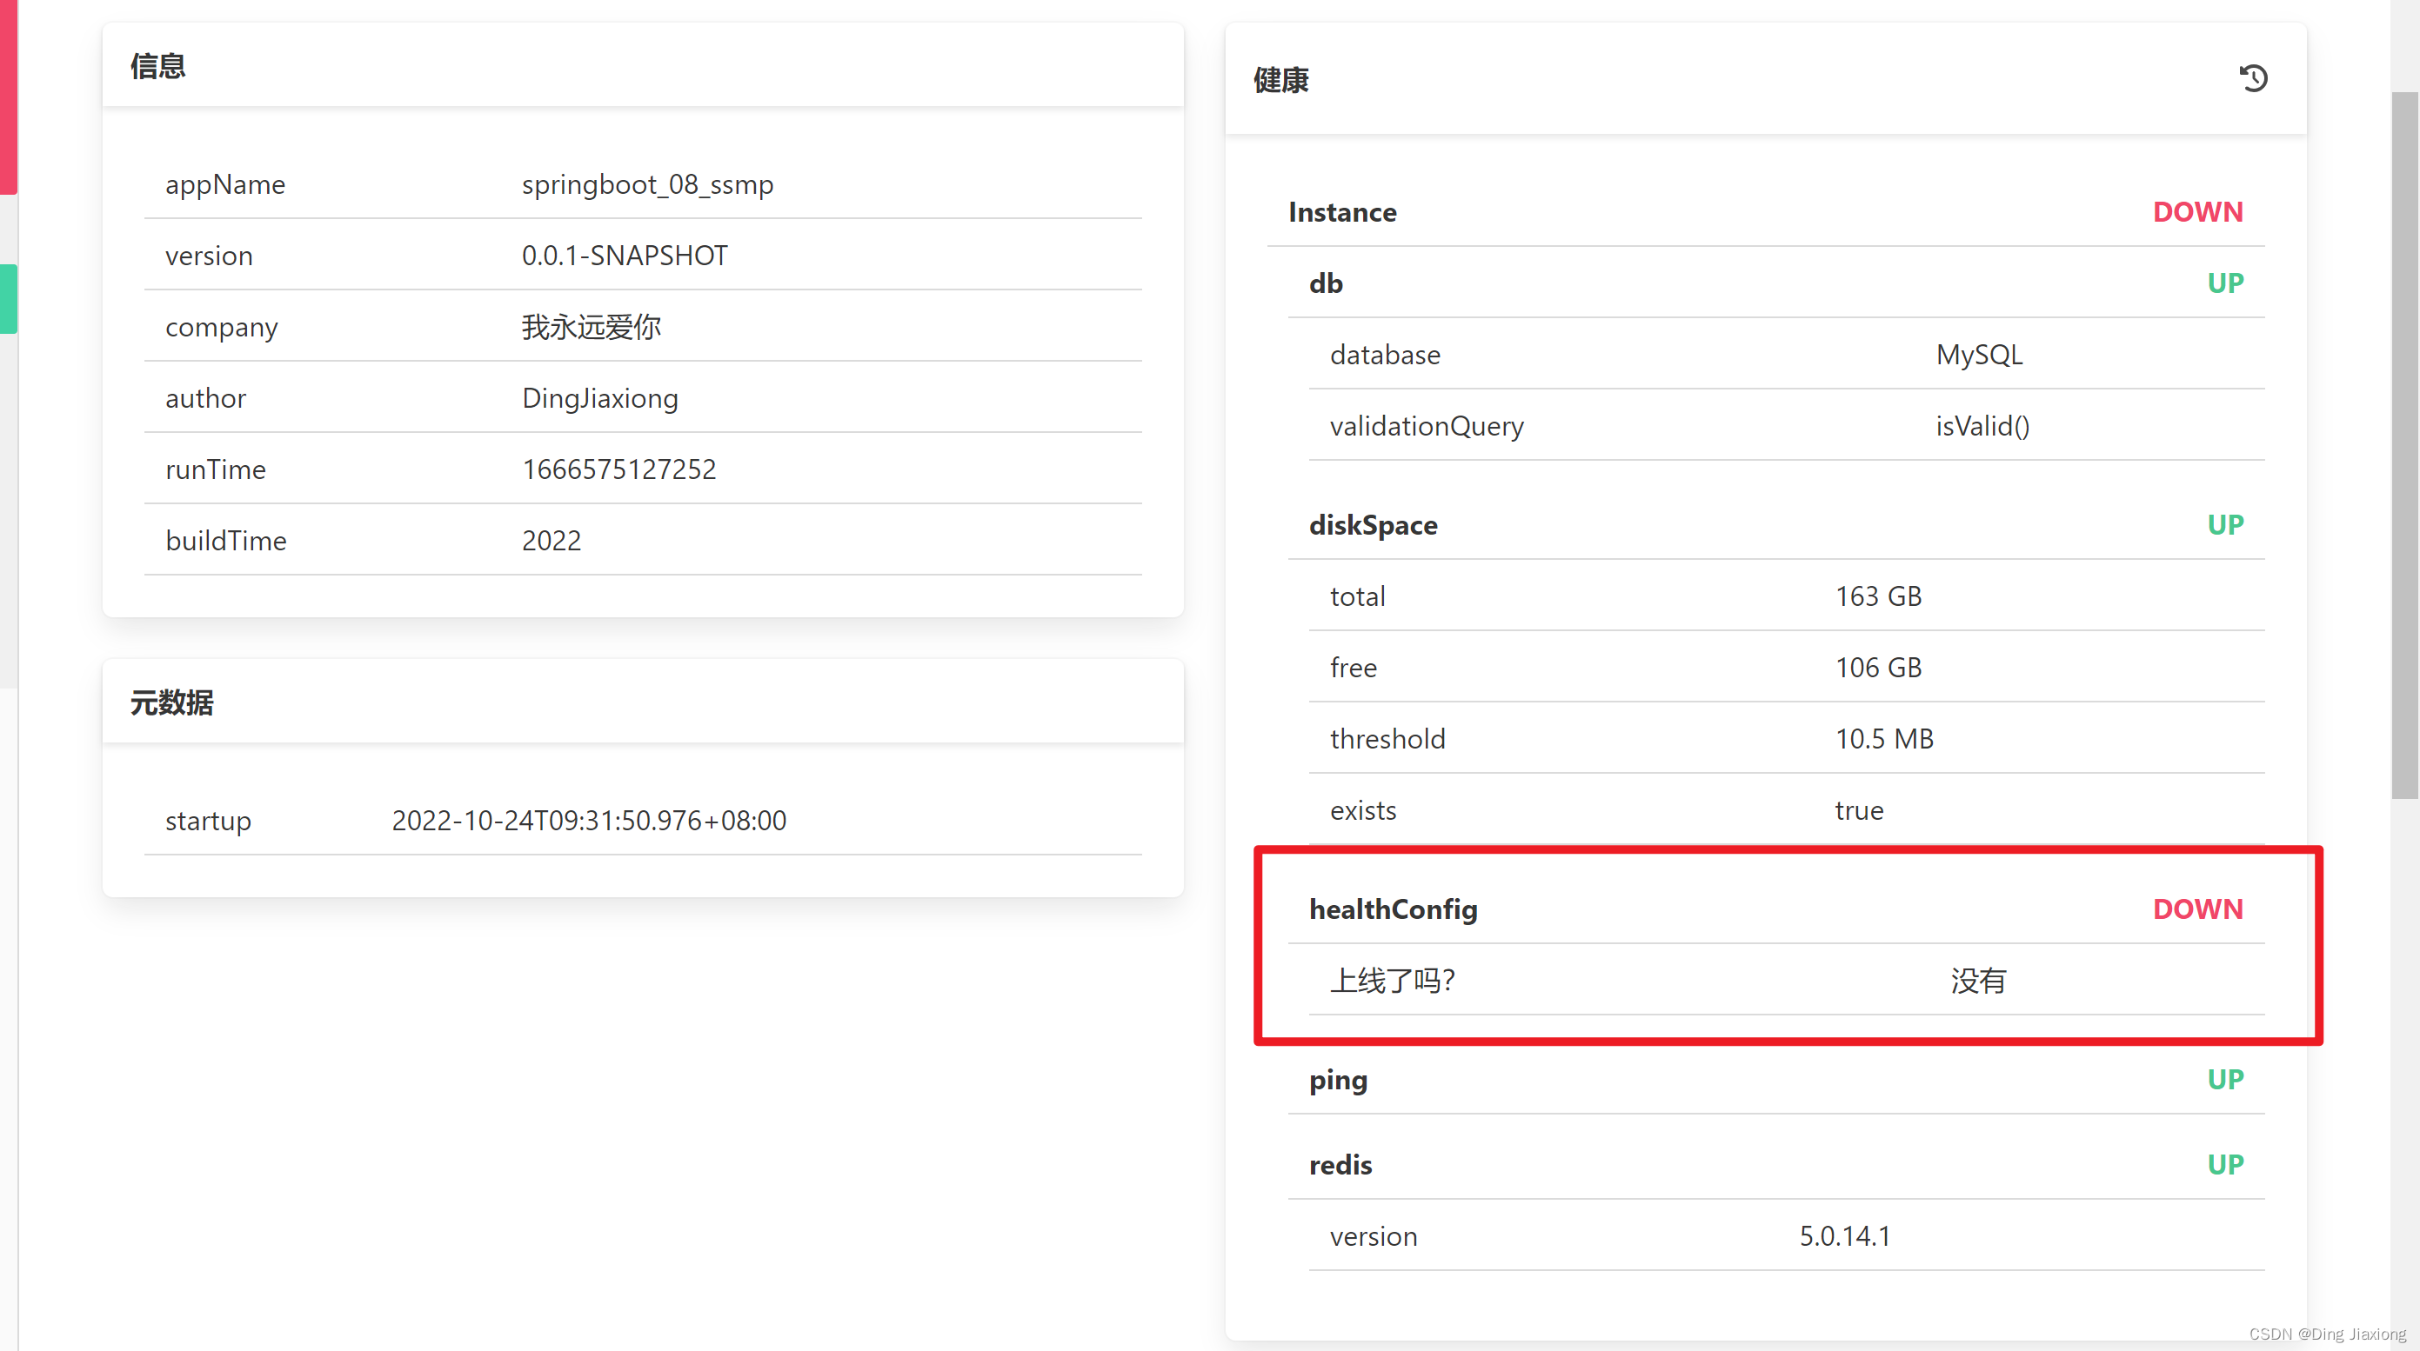Image resolution: width=2420 pixels, height=1351 pixels.
Task: Select the MySQL database value
Action: pos(1978,355)
